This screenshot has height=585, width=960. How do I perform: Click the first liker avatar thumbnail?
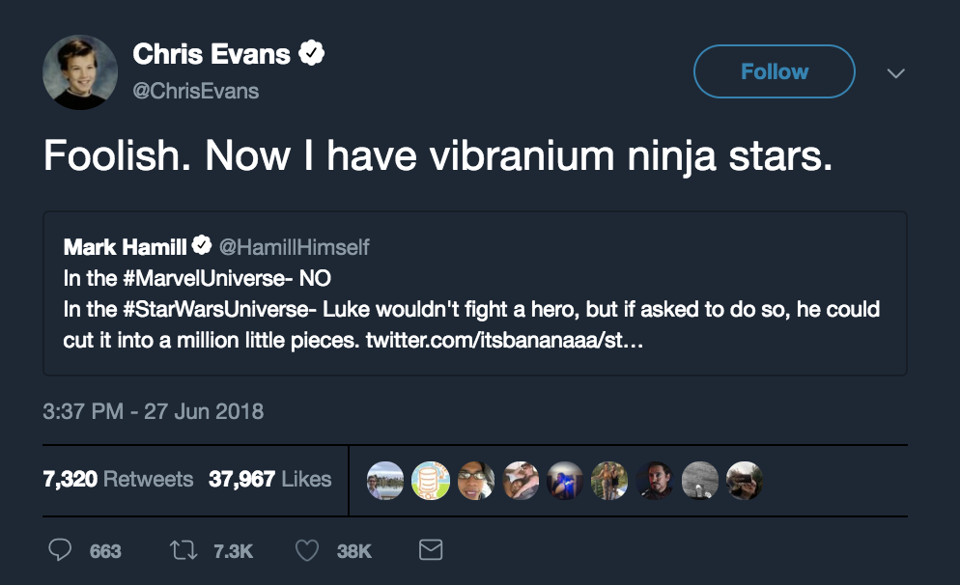tap(385, 480)
